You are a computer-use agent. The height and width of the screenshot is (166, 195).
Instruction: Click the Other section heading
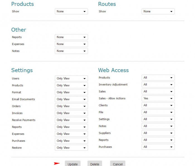(19, 30)
